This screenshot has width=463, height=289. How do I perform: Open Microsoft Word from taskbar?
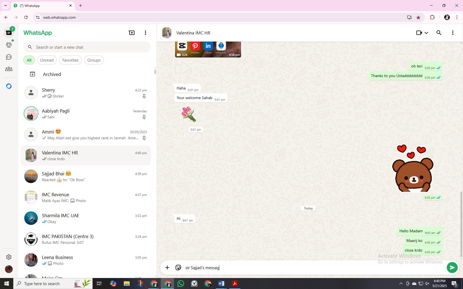coord(221,283)
